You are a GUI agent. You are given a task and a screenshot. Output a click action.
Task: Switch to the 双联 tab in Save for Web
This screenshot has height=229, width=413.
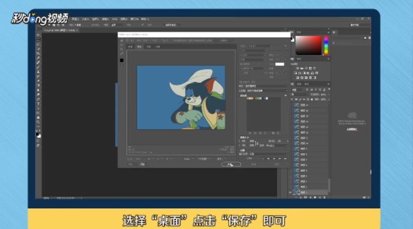(x=149, y=46)
